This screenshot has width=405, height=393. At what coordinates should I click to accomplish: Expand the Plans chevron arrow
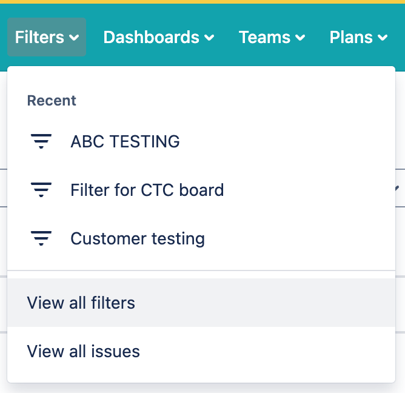(x=383, y=38)
